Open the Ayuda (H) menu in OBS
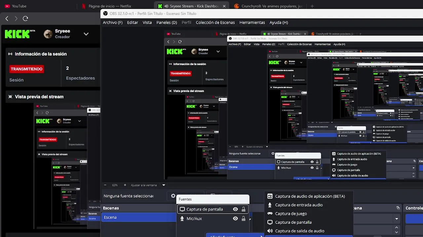 (279, 22)
